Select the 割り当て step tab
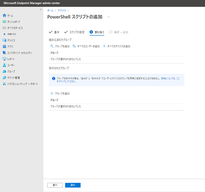The image size is (205, 192). pyautogui.click(x=97, y=32)
